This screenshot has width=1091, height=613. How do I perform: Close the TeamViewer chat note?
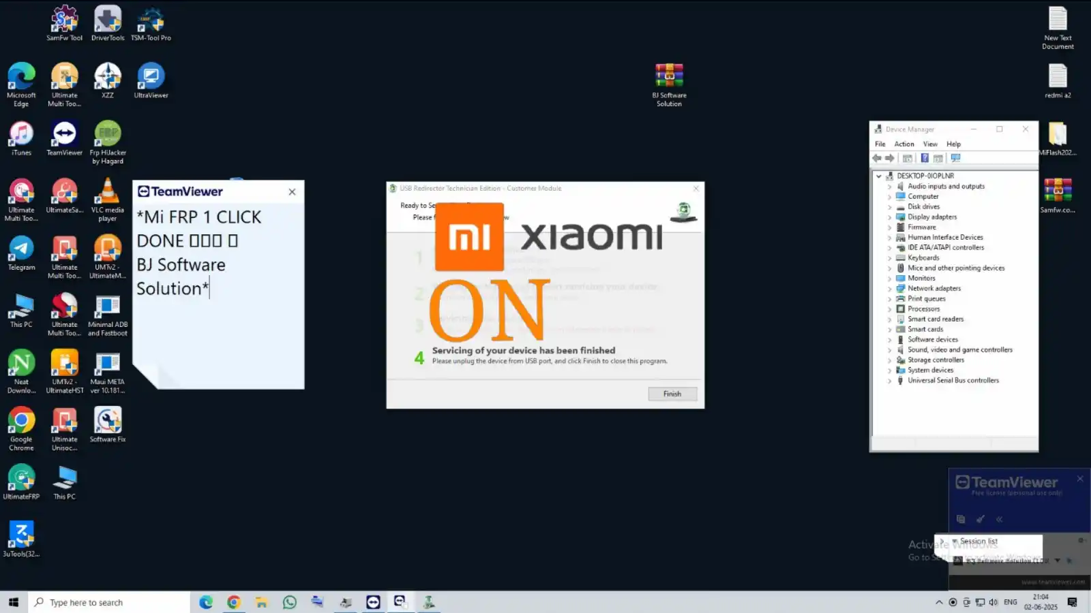pos(292,192)
